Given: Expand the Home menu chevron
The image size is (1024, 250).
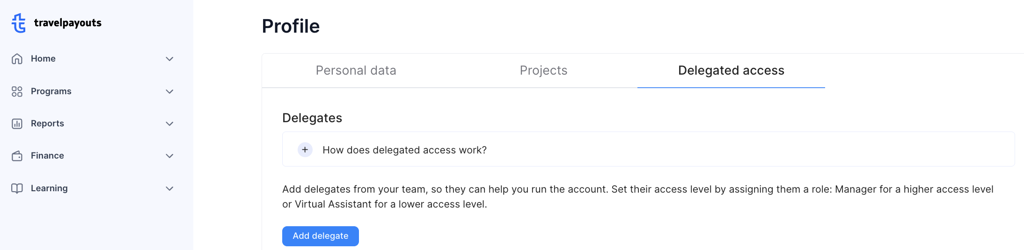Looking at the screenshot, I should click(x=170, y=59).
